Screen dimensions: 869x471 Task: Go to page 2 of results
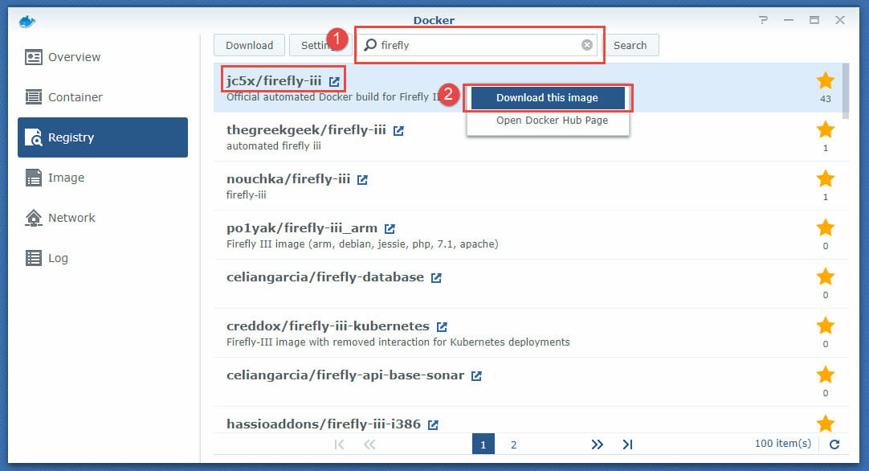pos(513,444)
